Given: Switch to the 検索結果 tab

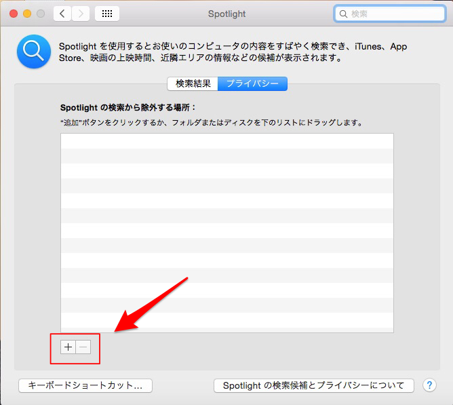Looking at the screenshot, I should coord(193,84).
